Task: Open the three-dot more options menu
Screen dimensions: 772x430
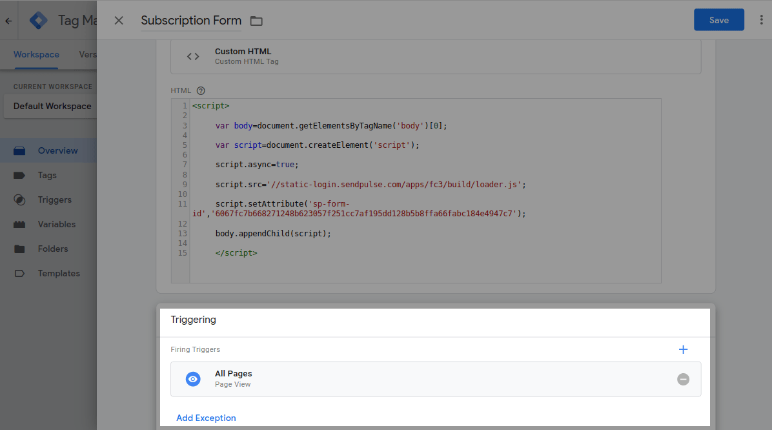Action: [x=762, y=20]
